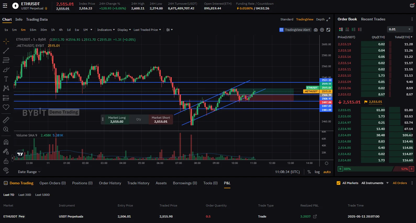
Task: Open realized P&L share link icon
Action: coord(315,216)
